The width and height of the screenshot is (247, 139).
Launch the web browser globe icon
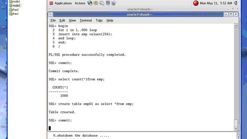point(90,3)
